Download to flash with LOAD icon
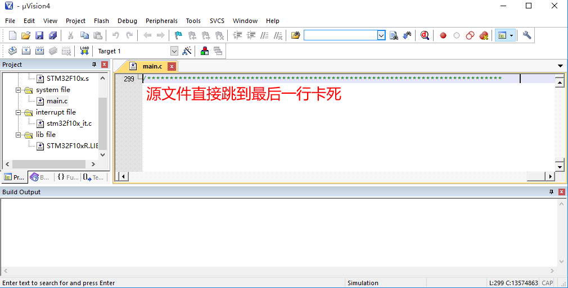This screenshot has height=288, width=568. (84, 51)
